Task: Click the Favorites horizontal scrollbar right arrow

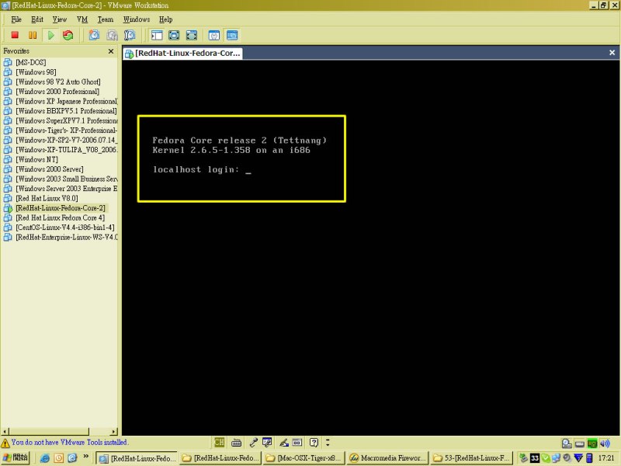Action: [x=114, y=432]
